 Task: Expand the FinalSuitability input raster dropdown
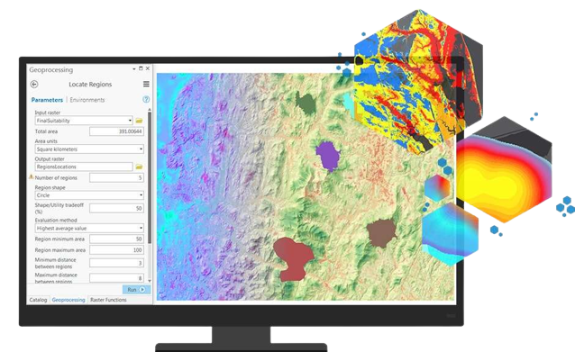(x=130, y=121)
